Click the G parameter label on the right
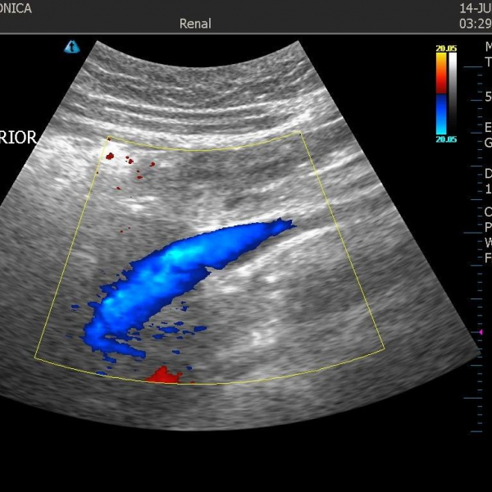Screen dimensions: 492x492 click(488, 142)
